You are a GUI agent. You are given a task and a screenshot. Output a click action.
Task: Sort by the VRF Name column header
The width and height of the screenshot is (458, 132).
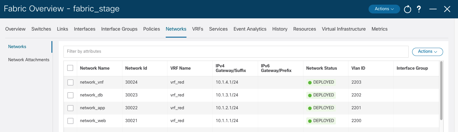[x=180, y=68]
